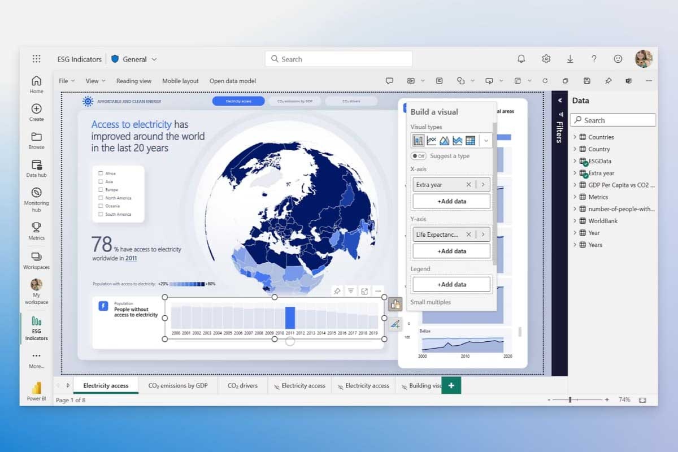
Task: Choose the table visual type
Action: pyautogui.click(x=471, y=140)
